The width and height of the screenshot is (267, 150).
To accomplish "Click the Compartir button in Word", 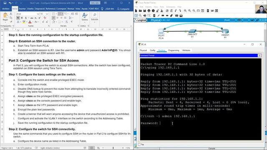I will pyautogui.click(x=123, y=9).
